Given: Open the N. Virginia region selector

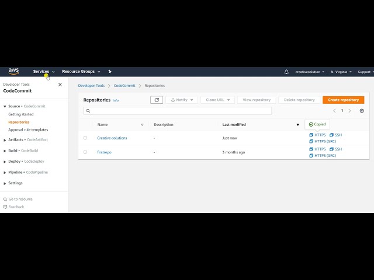Looking at the screenshot, I should (341, 72).
